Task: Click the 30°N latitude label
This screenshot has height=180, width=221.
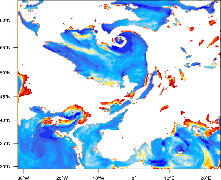Action: point(5,167)
